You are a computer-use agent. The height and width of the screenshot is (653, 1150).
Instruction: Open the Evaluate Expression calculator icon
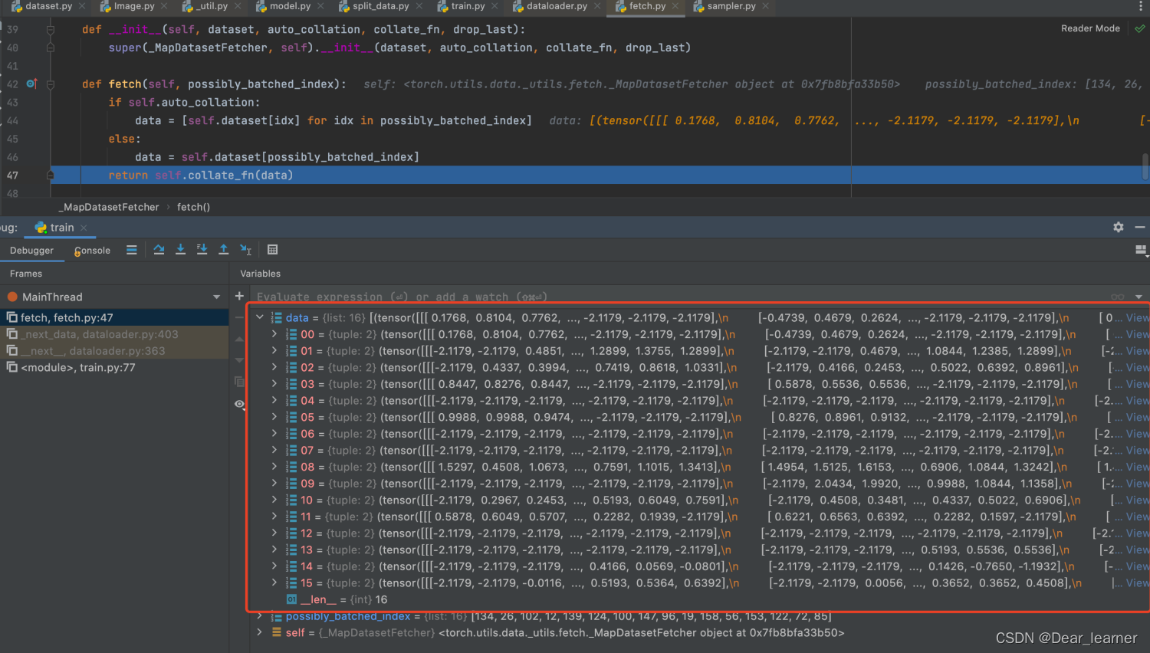272,250
